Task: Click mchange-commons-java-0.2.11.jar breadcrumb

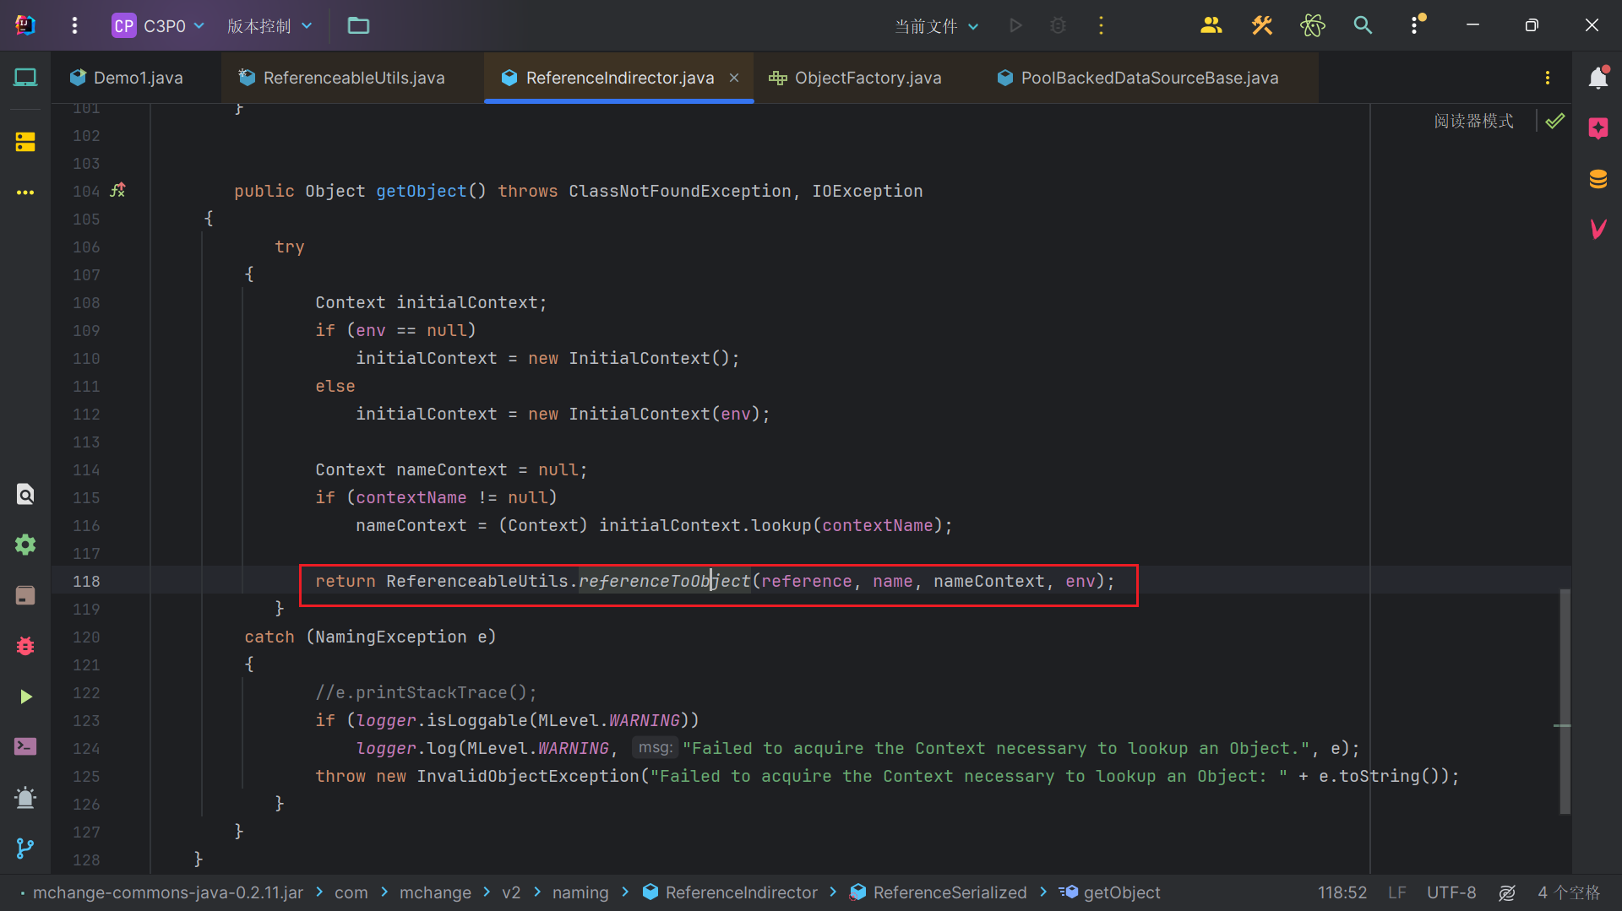Action: pos(168,892)
